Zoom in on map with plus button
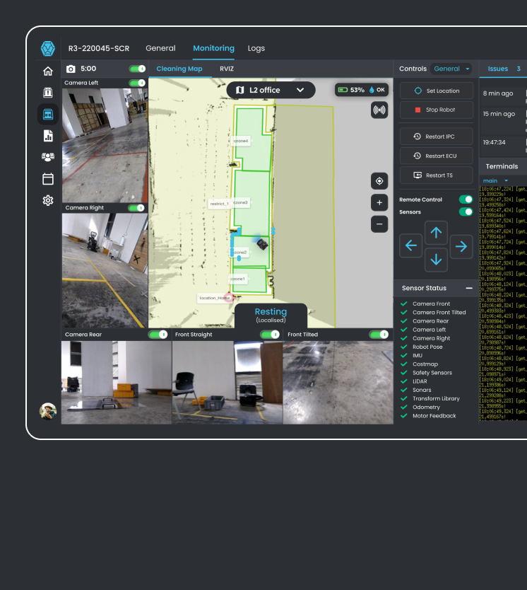This screenshot has height=590, width=527. coord(379,202)
